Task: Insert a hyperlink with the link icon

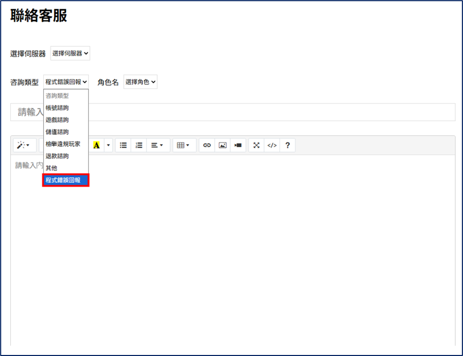Action: 207,145
